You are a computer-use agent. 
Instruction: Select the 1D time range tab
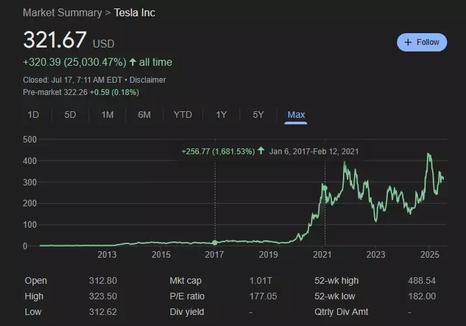tap(33, 115)
